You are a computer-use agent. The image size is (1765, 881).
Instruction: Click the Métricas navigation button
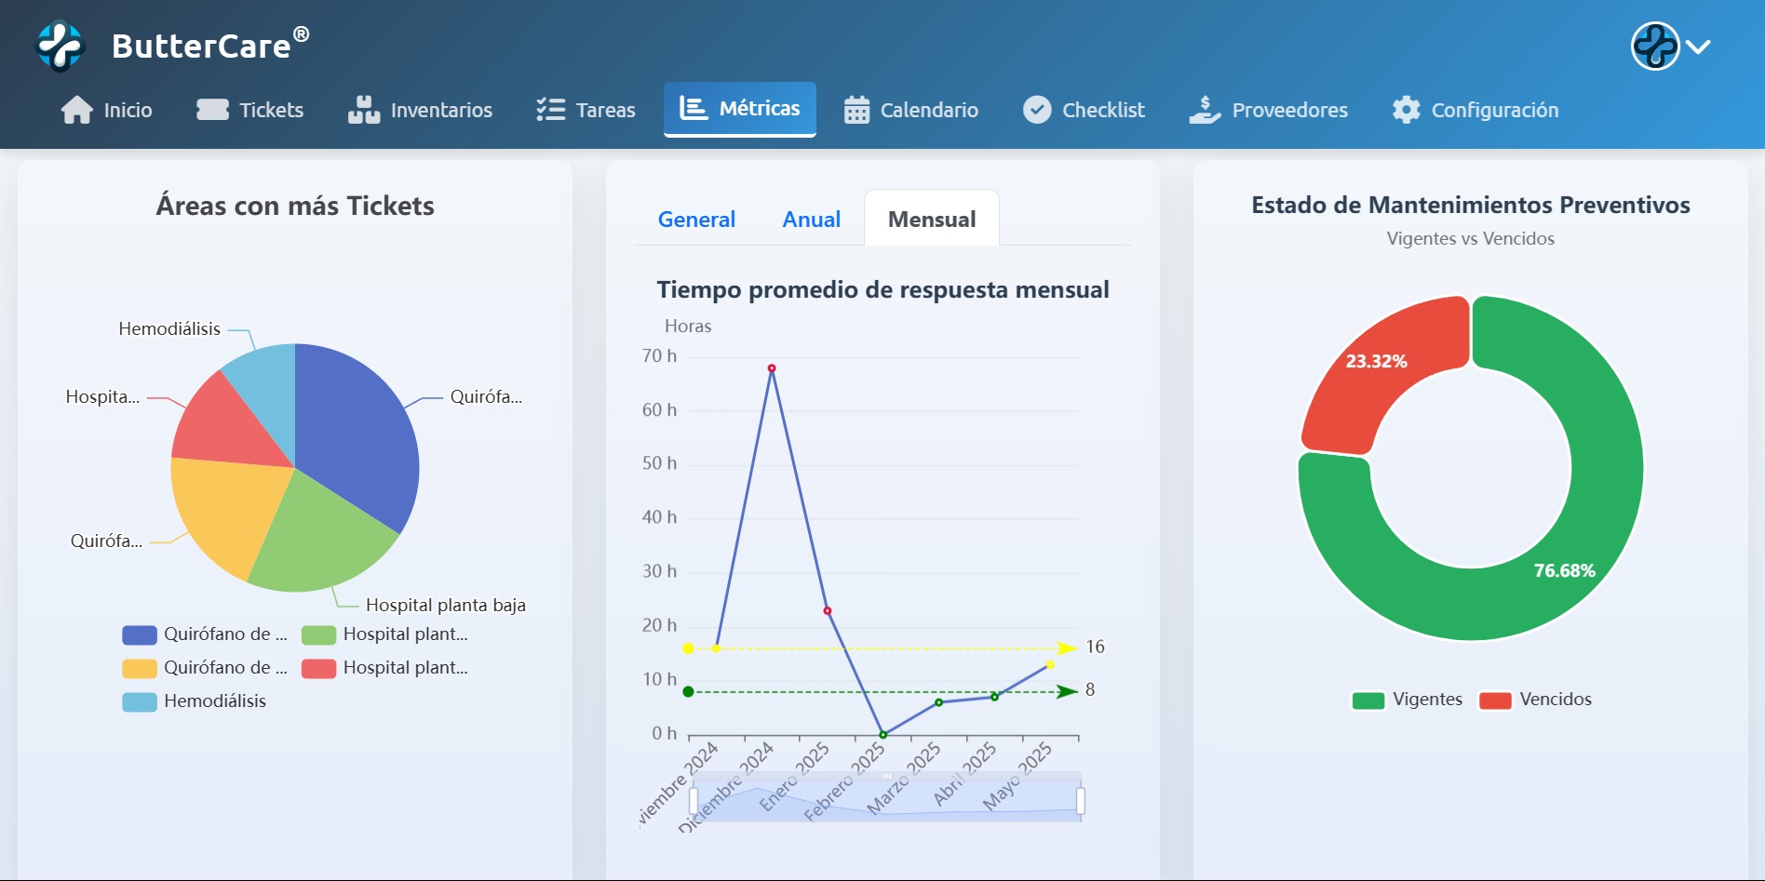click(x=740, y=109)
